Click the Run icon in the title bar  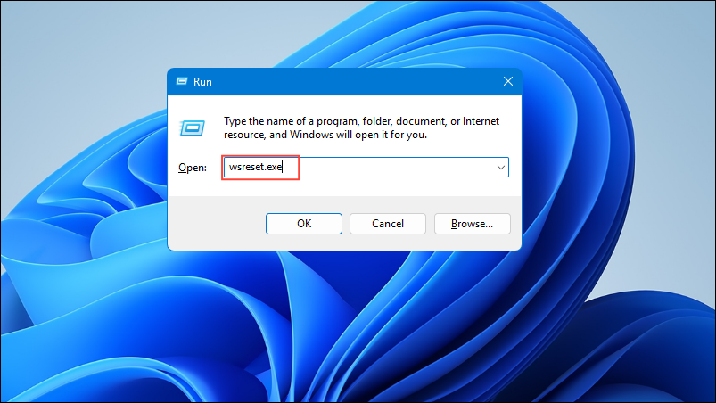(x=182, y=81)
